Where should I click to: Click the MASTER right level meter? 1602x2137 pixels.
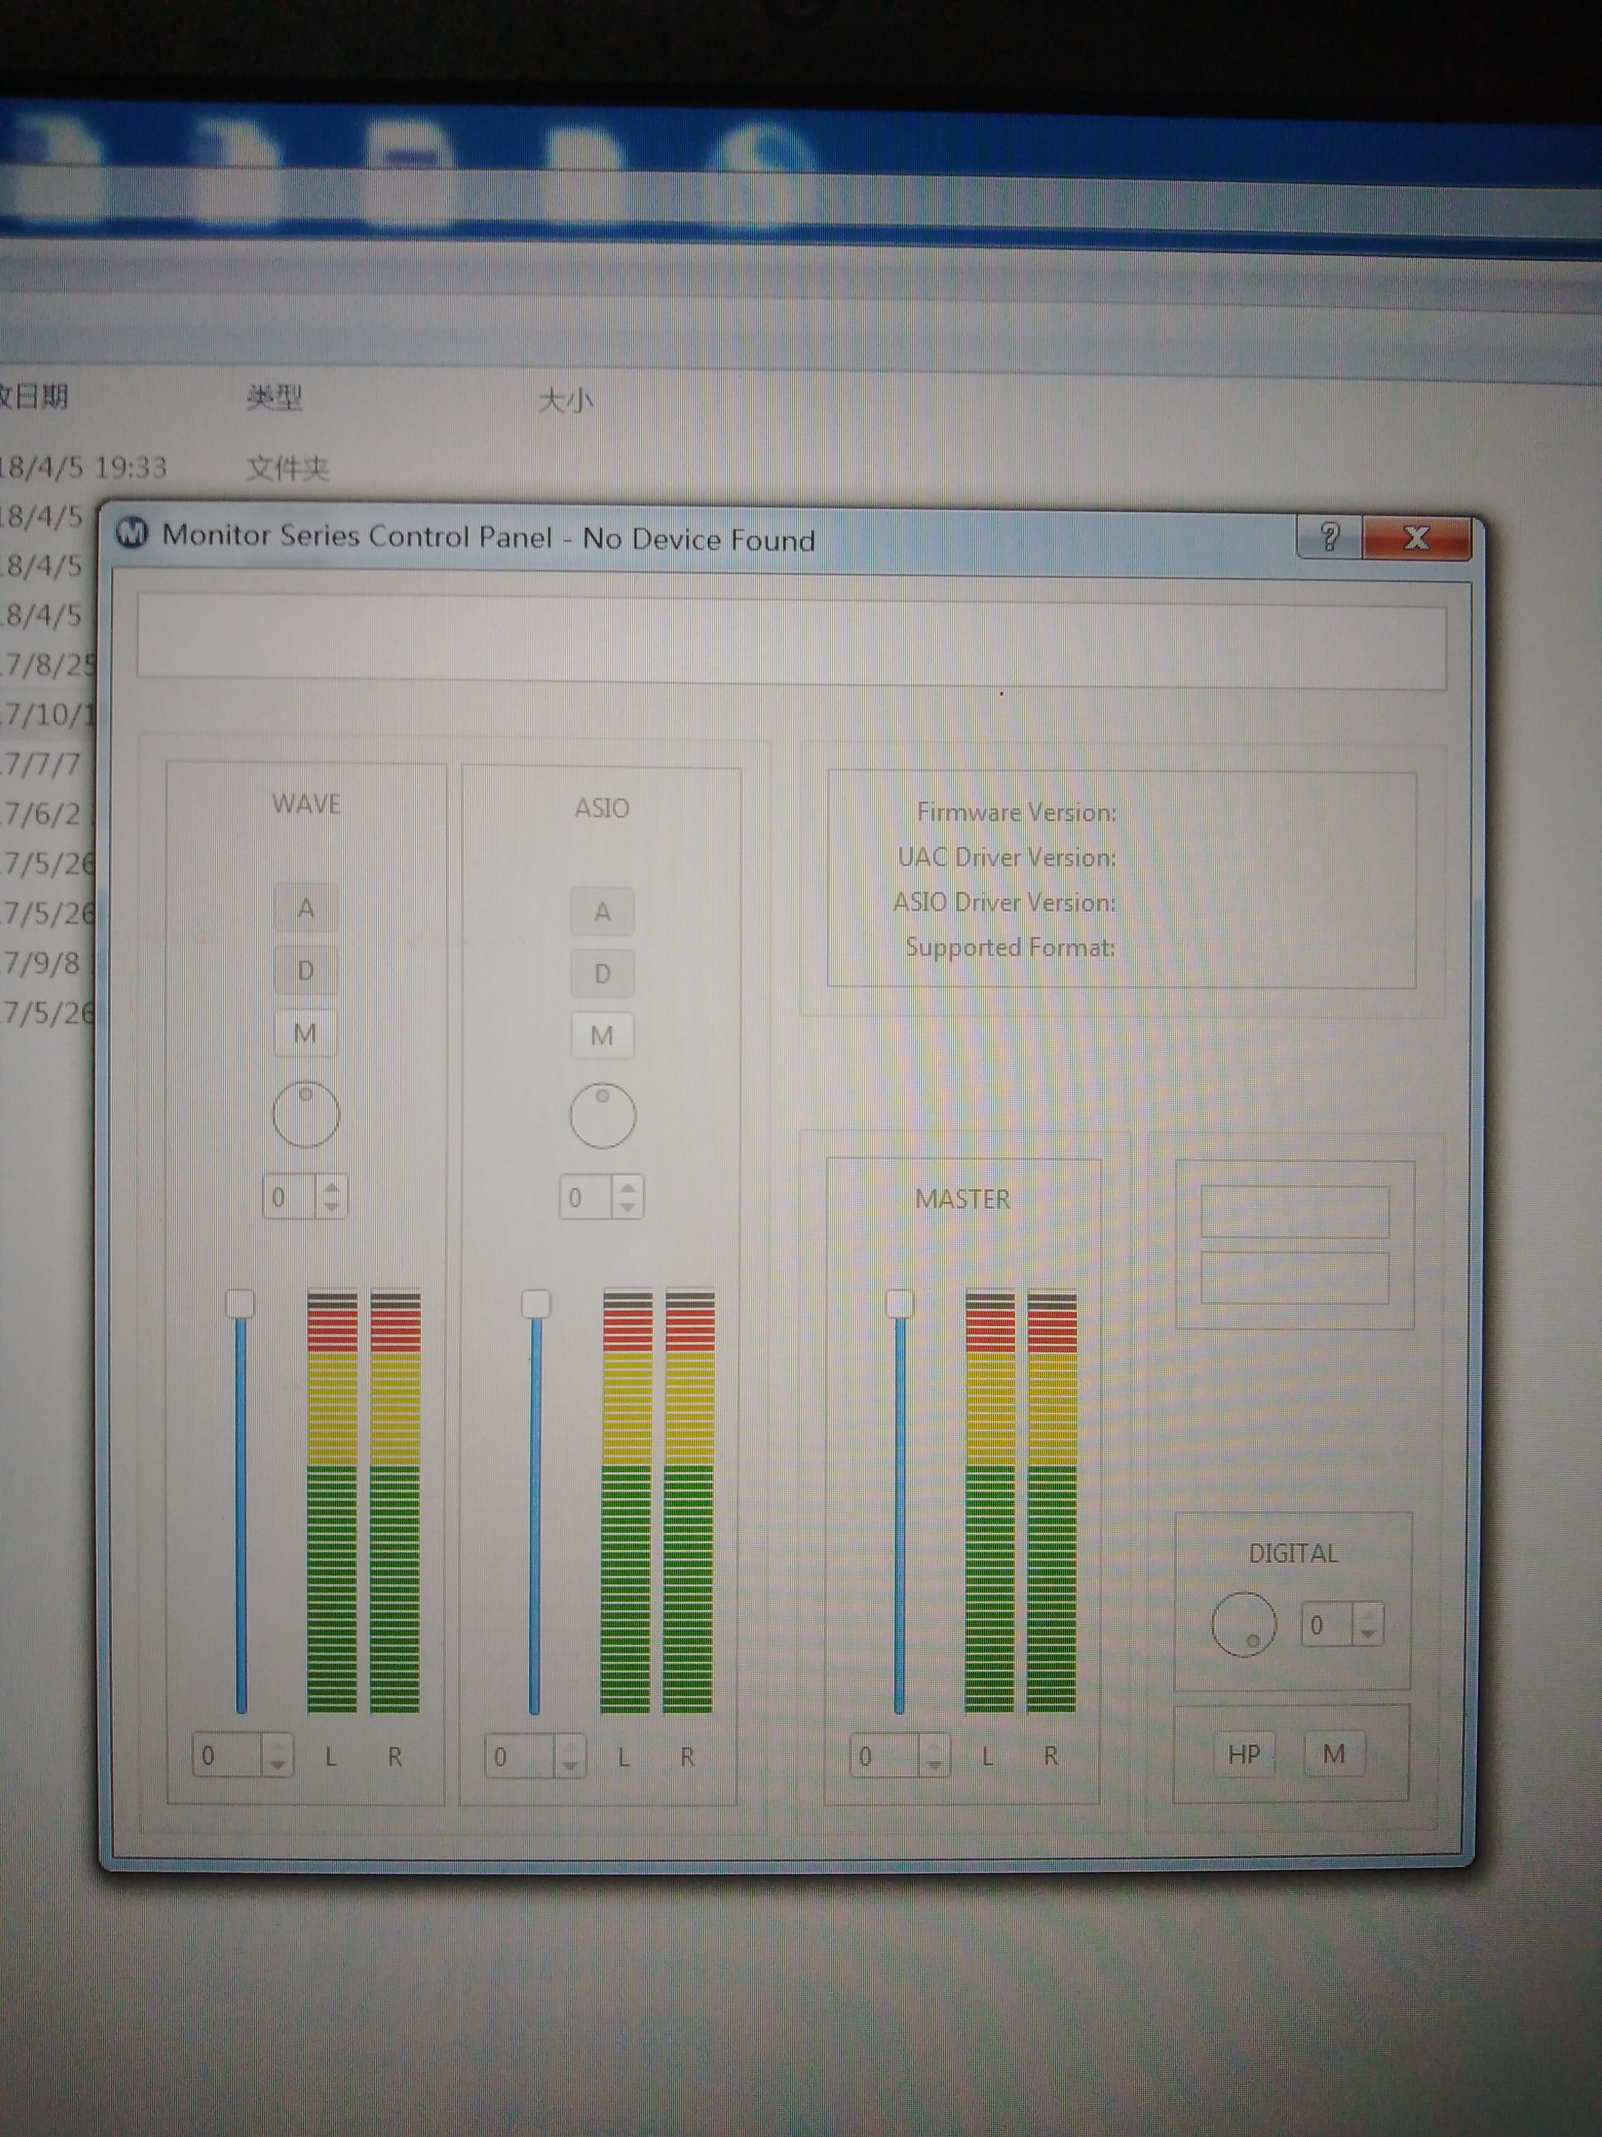click(x=1052, y=1502)
